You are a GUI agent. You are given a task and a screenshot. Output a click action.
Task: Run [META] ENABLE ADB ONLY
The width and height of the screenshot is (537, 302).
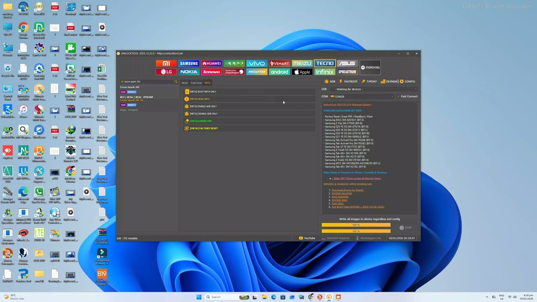(250, 107)
